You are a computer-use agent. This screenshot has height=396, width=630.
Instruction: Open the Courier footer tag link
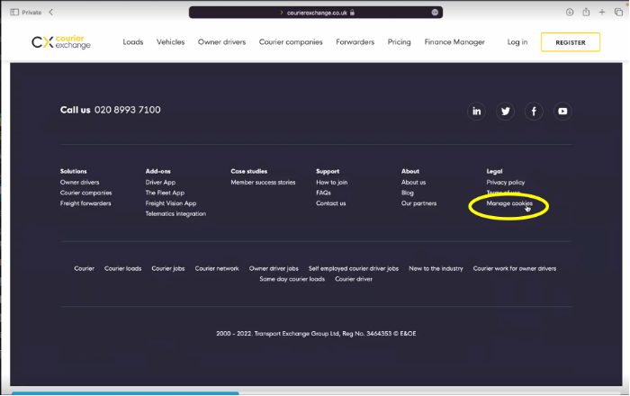84,268
